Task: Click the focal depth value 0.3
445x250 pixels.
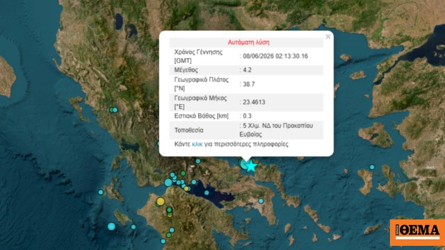Action: pos(247,116)
